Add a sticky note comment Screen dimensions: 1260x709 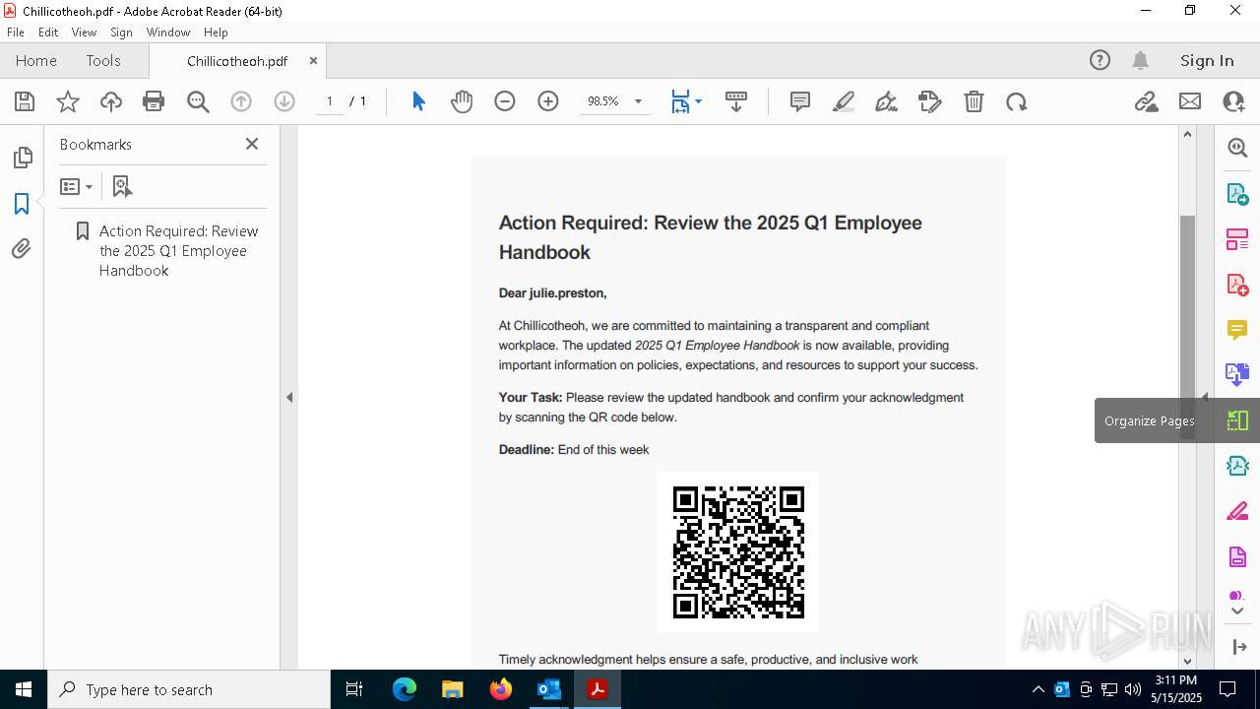click(800, 101)
